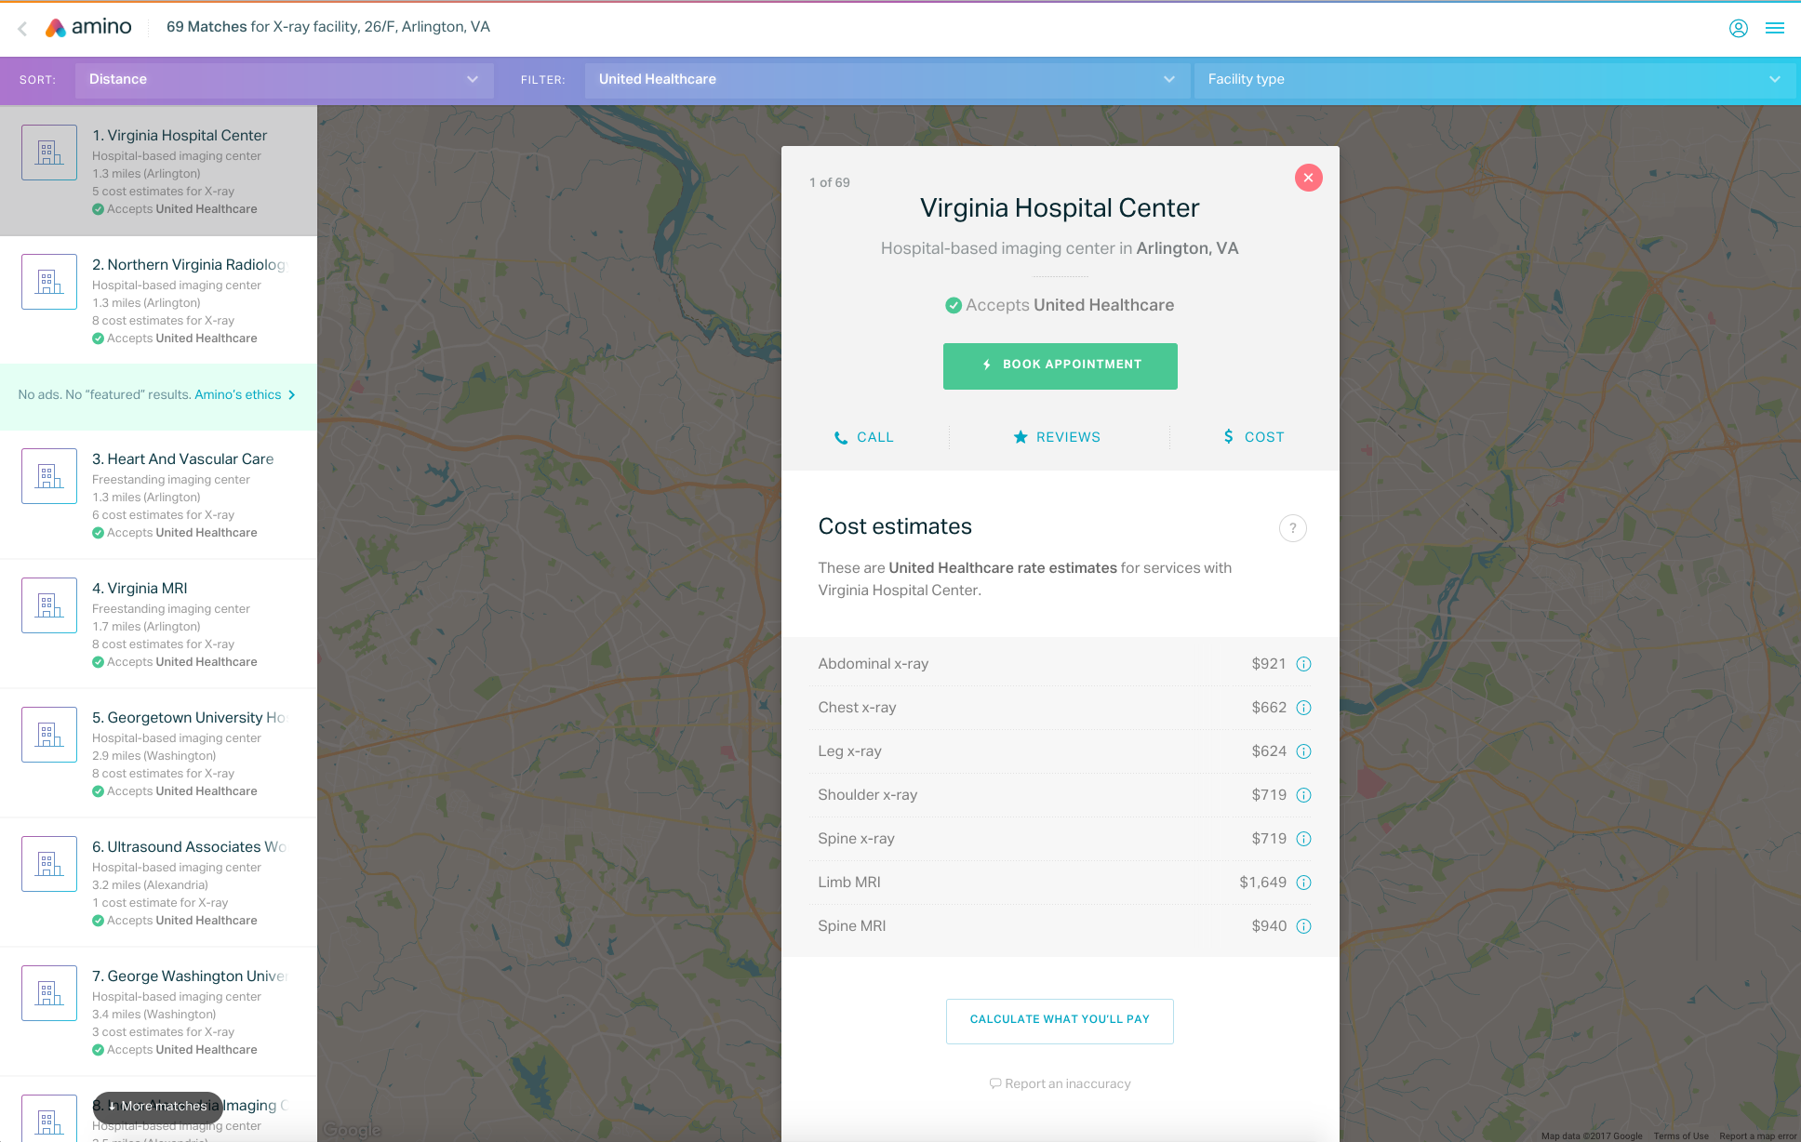
Task: Open map Terms of Use link
Action: click(1681, 1135)
